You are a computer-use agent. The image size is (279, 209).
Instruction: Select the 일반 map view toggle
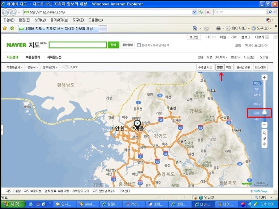click(x=220, y=67)
